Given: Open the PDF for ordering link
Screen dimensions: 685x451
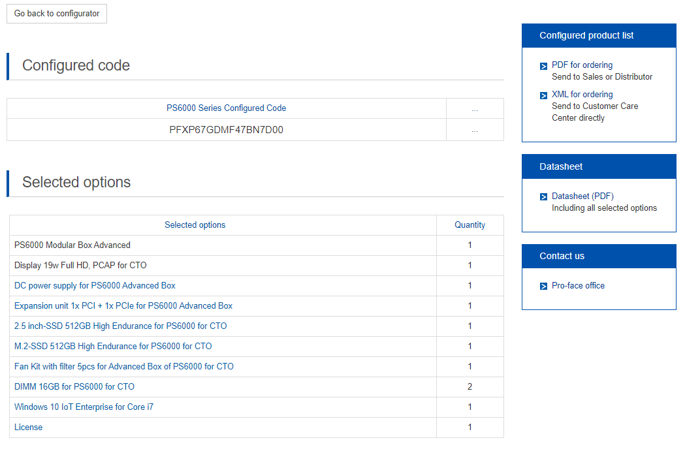Looking at the screenshot, I should point(582,65).
